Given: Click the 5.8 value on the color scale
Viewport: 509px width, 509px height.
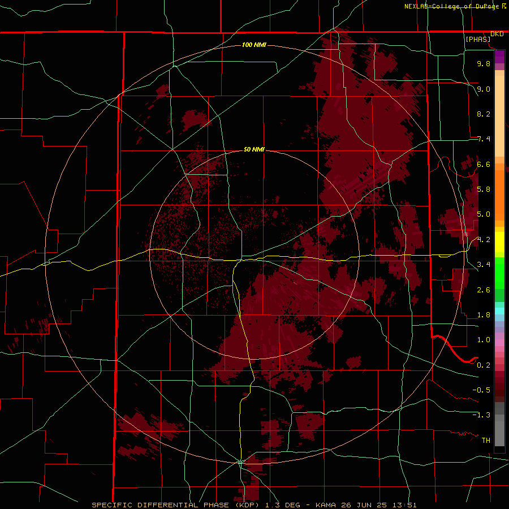Looking at the screenshot, I should click(x=484, y=189).
